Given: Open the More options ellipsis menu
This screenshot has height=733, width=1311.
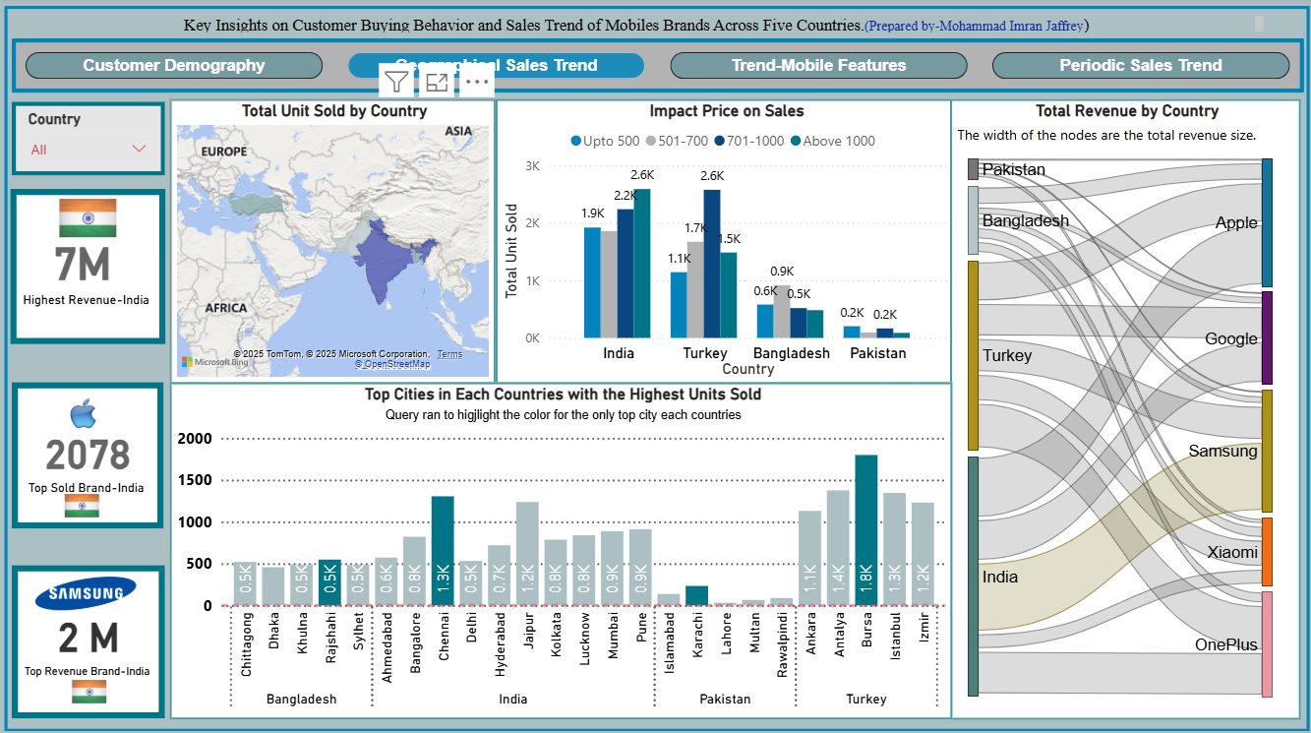Looking at the screenshot, I should coord(476,82).
